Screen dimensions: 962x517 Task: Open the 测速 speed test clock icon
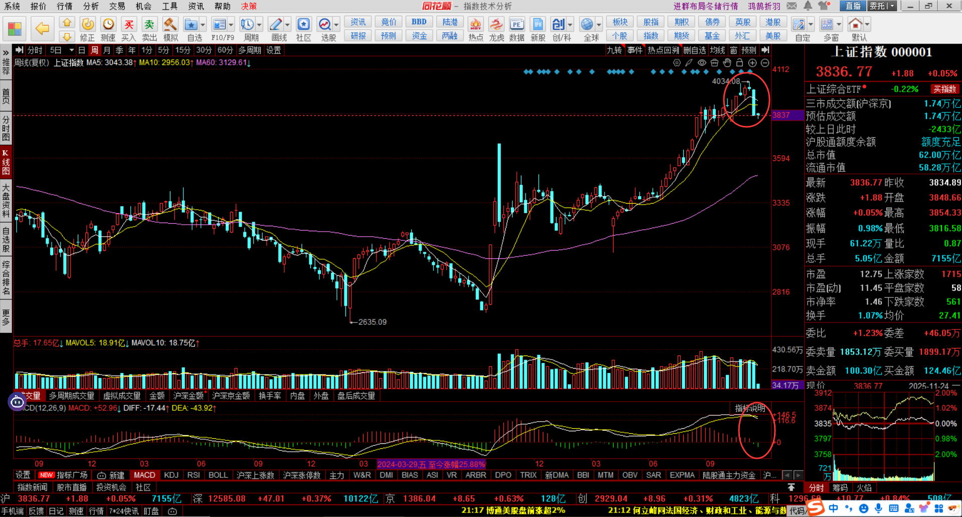[108, 29]
